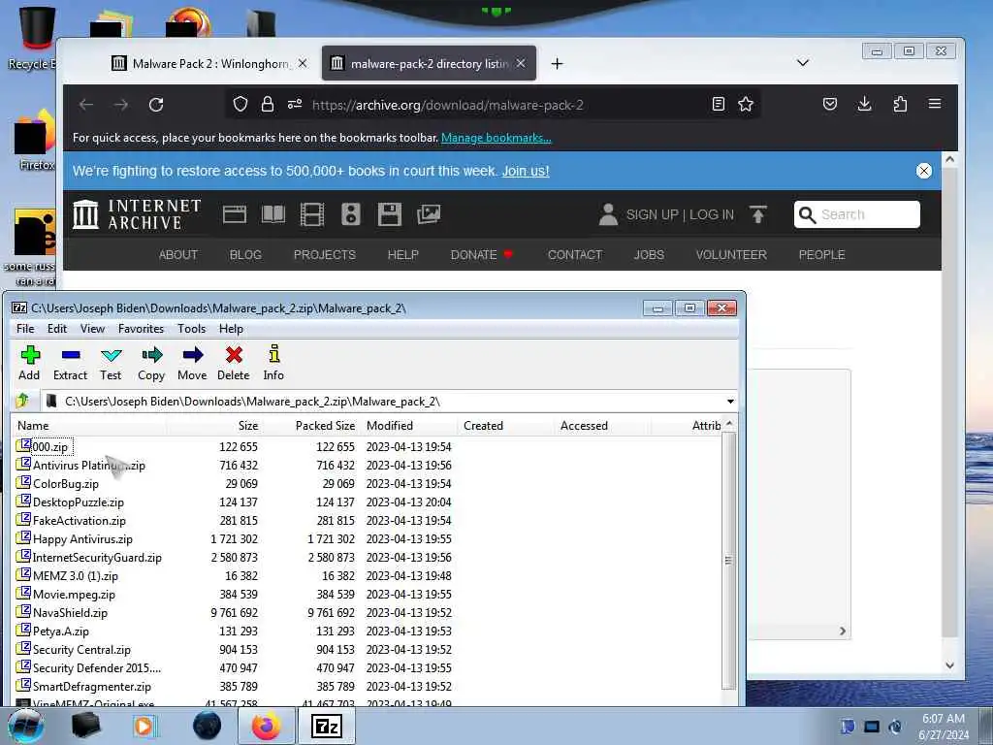Sort the list by Name column

tap(88, 426)
